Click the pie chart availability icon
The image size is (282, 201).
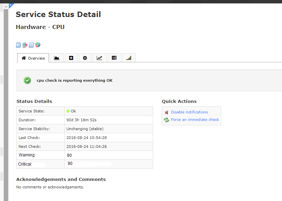tap(38, 45)
